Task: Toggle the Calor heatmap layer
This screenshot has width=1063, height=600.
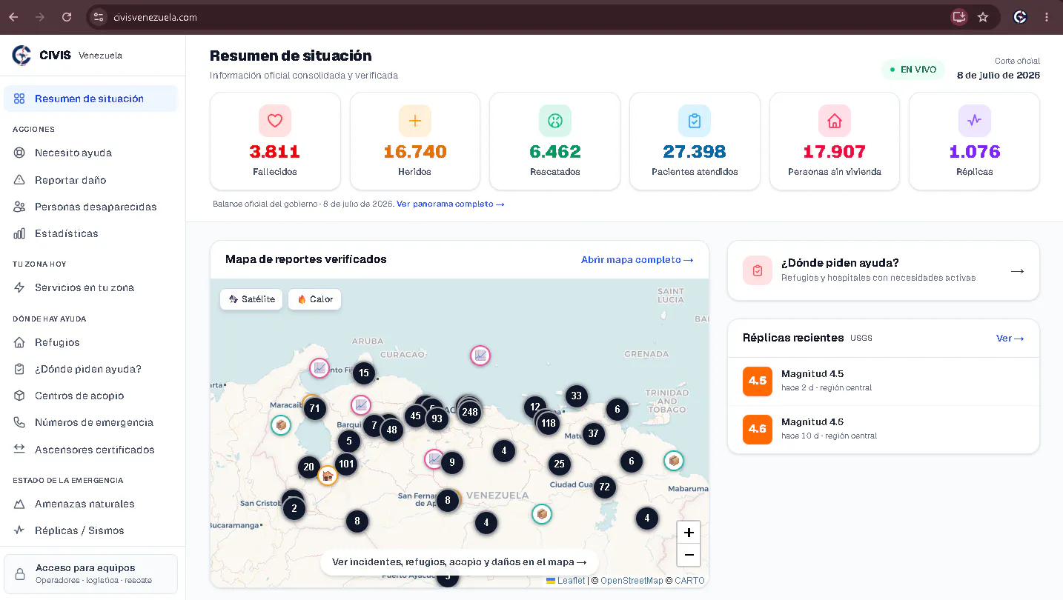Action: coord(314,299)
